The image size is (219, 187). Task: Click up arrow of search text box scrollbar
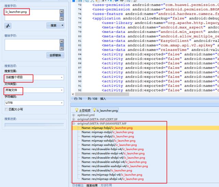[x=62, y=11]
